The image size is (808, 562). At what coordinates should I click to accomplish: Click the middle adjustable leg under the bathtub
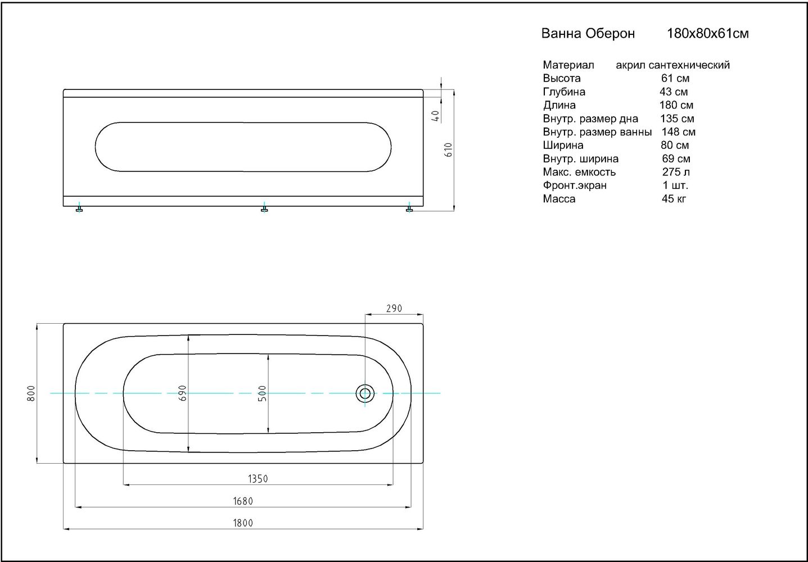264,209
